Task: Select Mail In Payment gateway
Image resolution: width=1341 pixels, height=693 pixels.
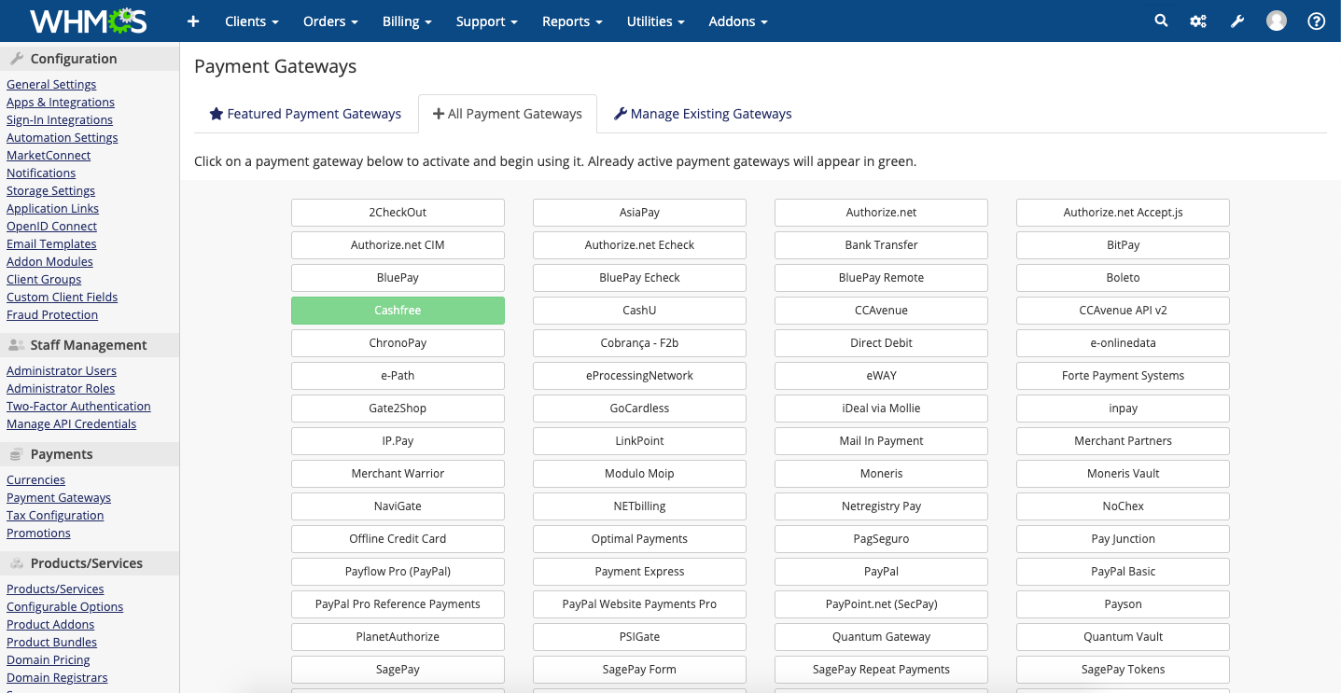Action: (x=881, y=441)
